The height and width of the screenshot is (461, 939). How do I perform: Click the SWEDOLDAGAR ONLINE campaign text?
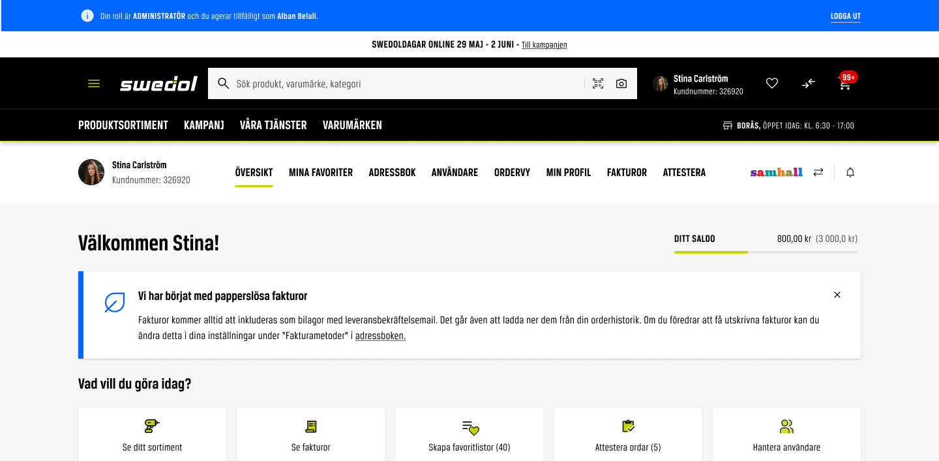[445, 45]
